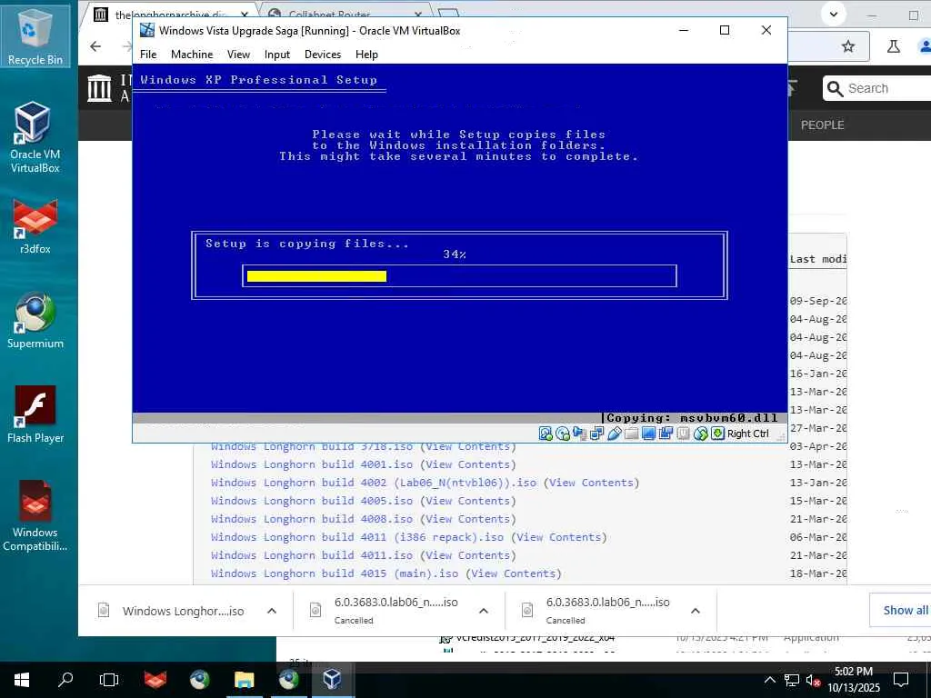Open r3dfox from the taskbar

pos(155,679)
